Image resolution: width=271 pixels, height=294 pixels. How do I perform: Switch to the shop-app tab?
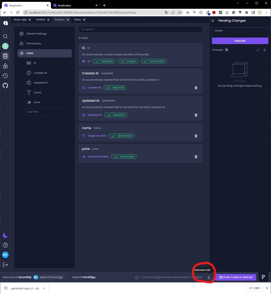pos(20,19)
